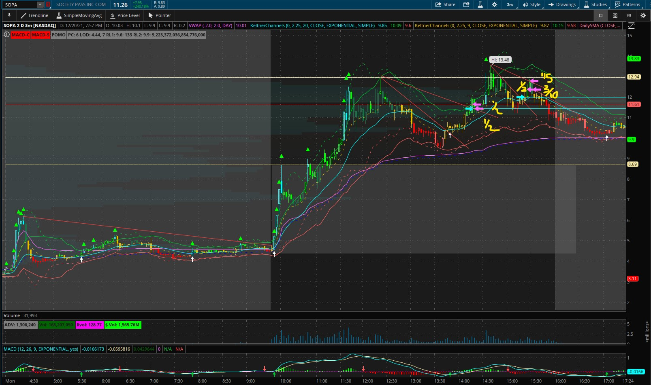Screen dimensions: 651x385
Task: Click the SimpleMovingAvg study shortcut
Action: pos(79,15)
